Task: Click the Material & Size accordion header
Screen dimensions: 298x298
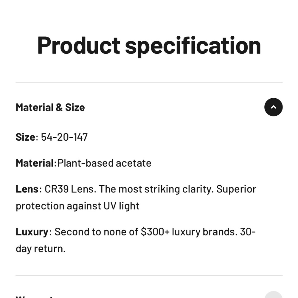Action: [x=50, y=107]
